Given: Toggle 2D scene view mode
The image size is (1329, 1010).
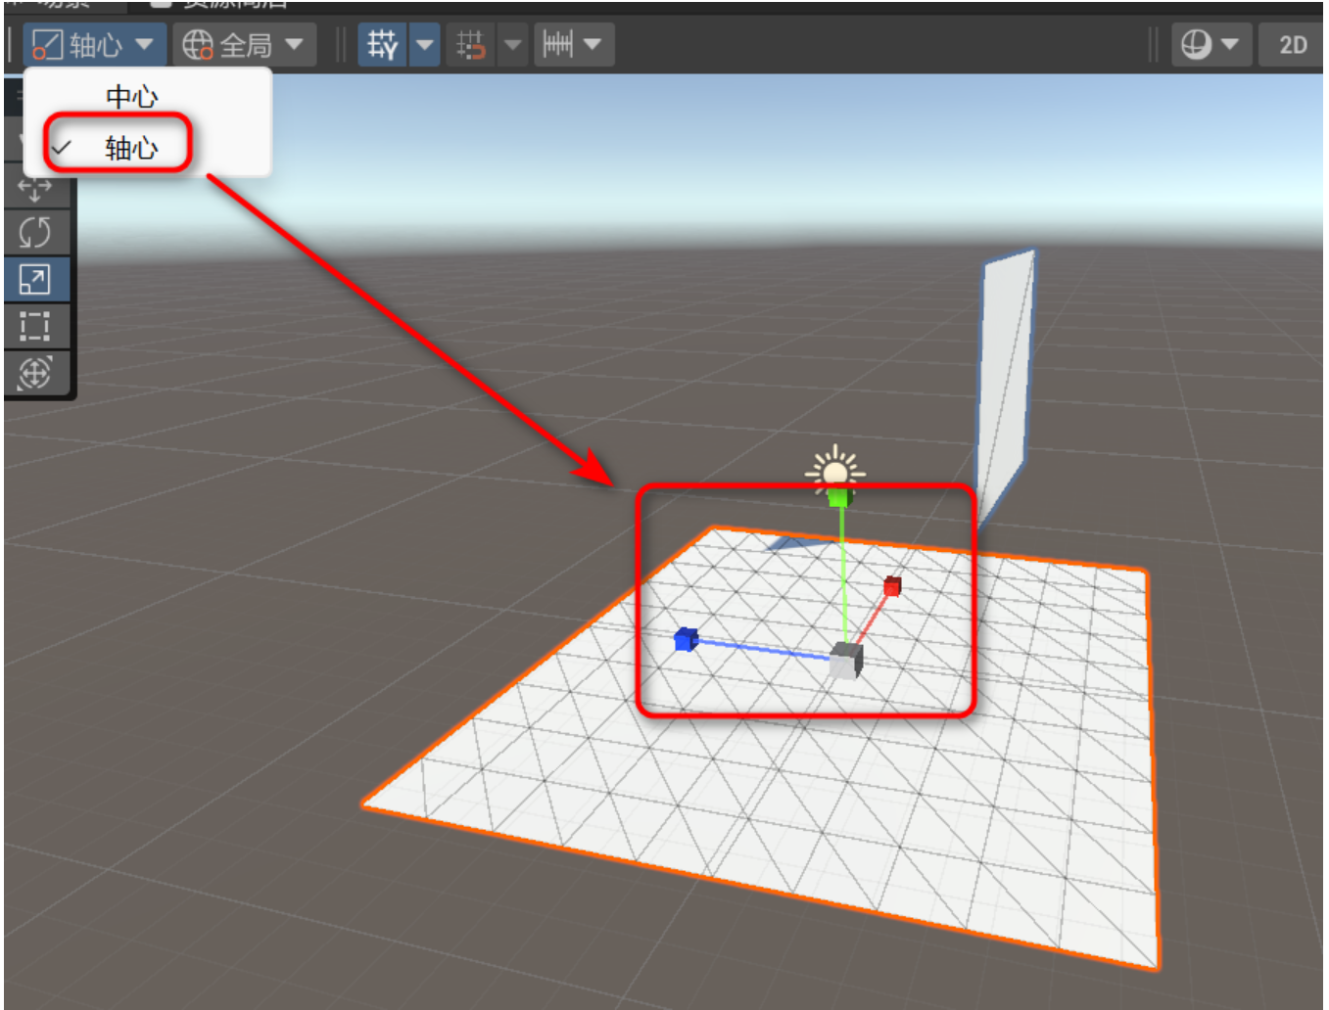Looking at the screenshot, I should coord(1293,44).
